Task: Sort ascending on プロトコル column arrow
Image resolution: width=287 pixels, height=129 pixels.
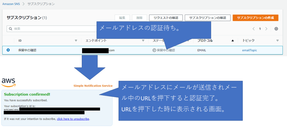Action: coord(233,41)
